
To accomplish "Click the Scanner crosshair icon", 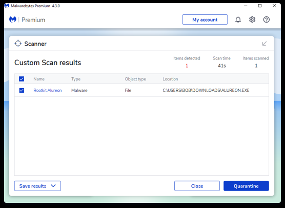I will pyautogui.click(x=18, y=44).
